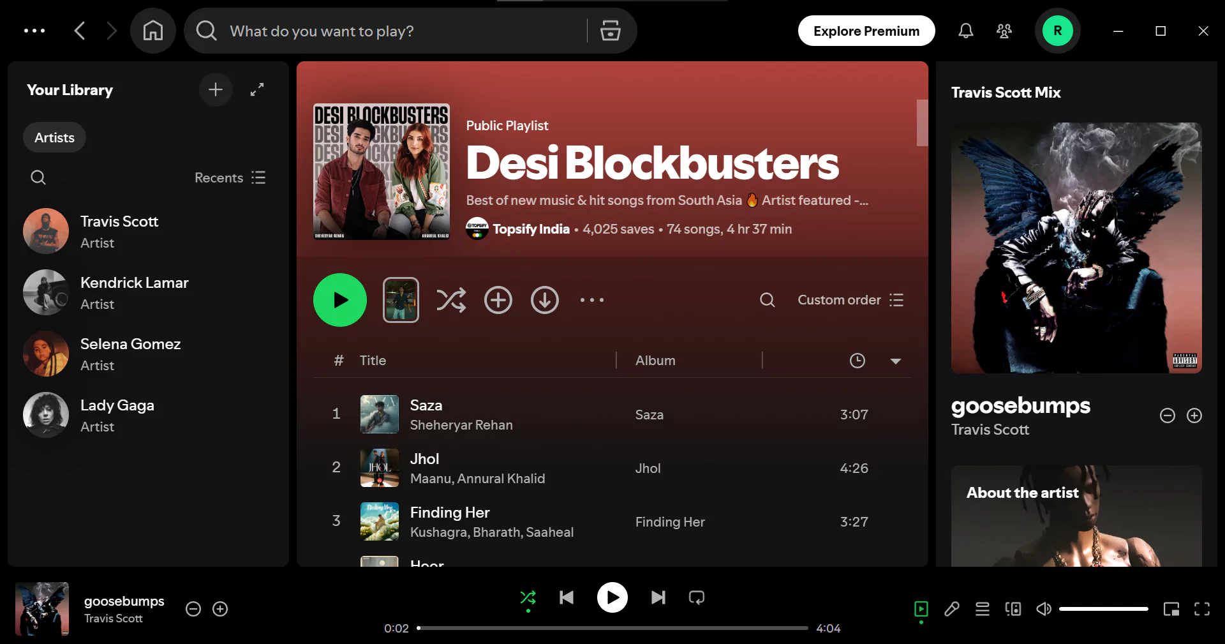The width and height of the screenshot is (1225, 644).
Task: Select the Artists filter chip
Action: point(54,137)
